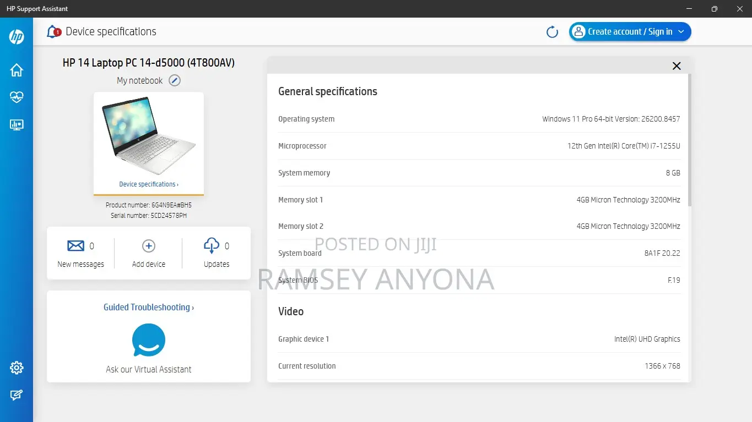Open the device health heart icon

point(17,97)
